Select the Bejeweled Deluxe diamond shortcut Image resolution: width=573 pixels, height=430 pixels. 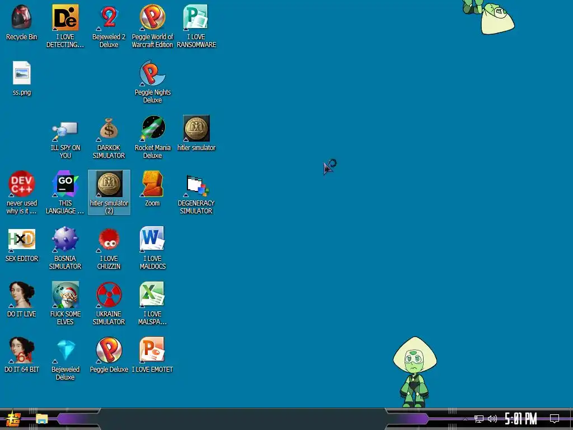pos(65,359)
